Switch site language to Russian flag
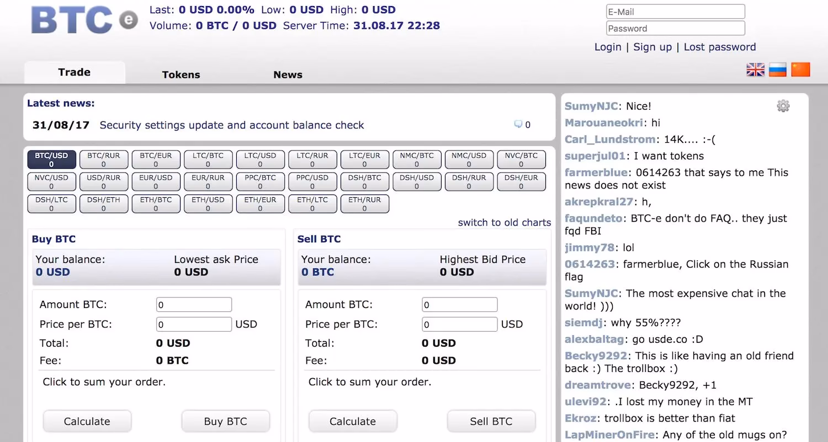This screenshot has width=828, height=442. 777,69
